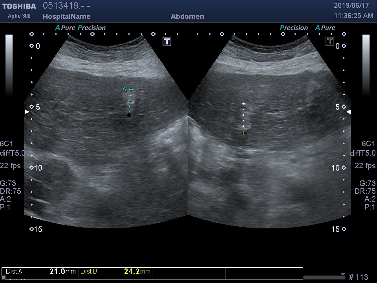Image resolution: width=377 pixels, height=283 pixels.
Task: Click caliper A top green cross marker
Action: coord(131,90)
